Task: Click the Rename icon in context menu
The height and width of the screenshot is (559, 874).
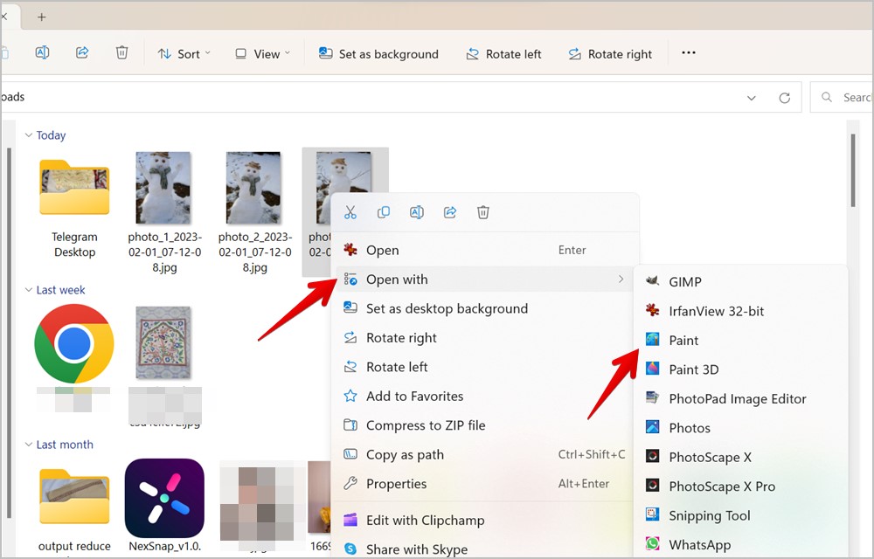Action: point(416,212)
